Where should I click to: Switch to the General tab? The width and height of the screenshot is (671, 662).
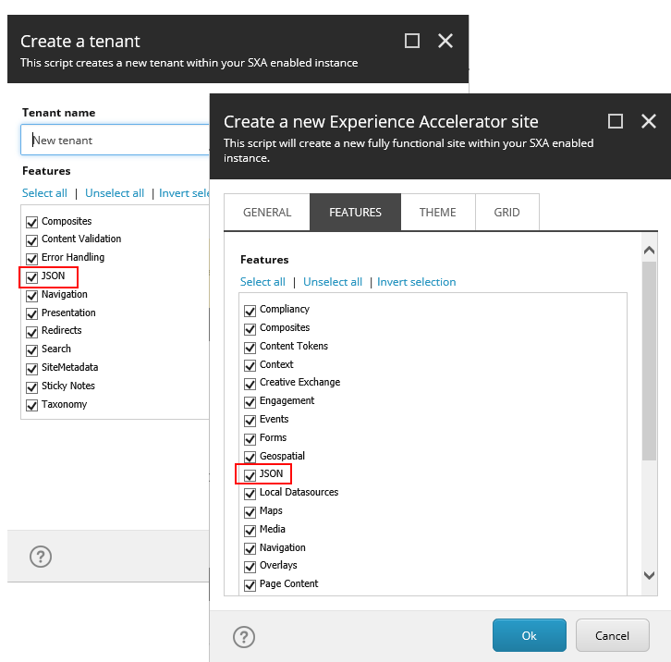coord(267,212)
